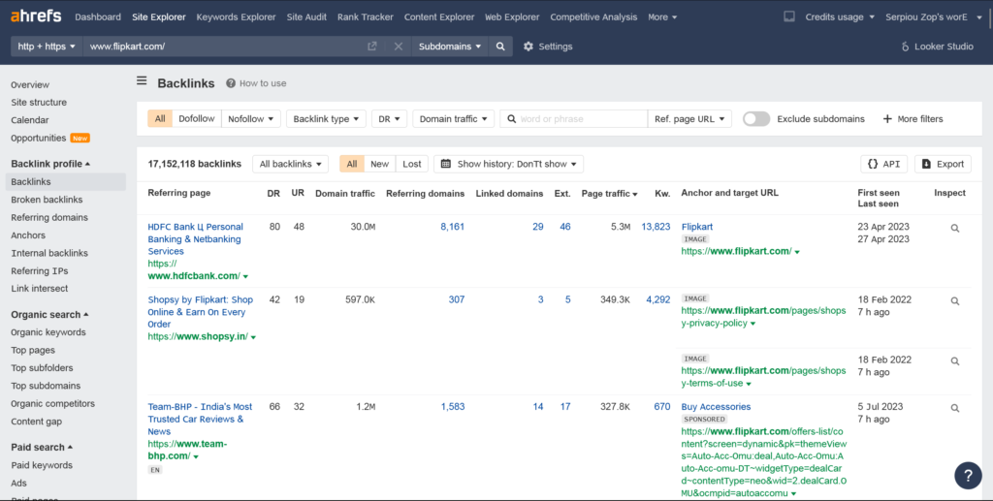The image size is (993, 501).
Task: Show Lost backlinks only
Action: tap(411, 164)
